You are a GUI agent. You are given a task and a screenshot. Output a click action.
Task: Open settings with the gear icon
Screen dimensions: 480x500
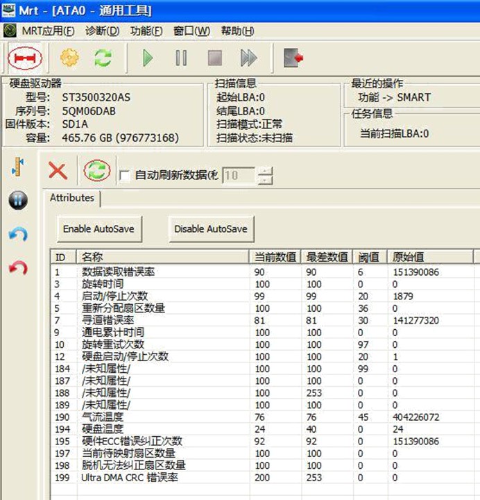coord(69,58)
